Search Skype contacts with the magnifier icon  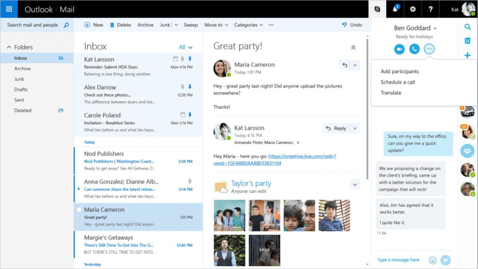point(467,27)
